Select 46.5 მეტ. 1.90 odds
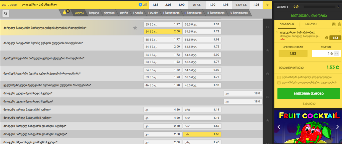 point(202,85)
